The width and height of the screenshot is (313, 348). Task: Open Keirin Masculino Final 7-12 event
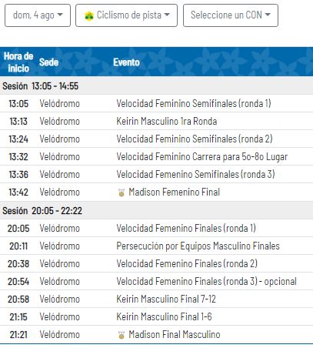pyautogui.click(x=166, y=299)
